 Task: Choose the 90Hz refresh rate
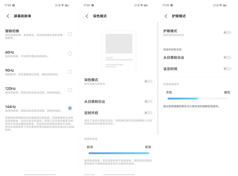(70, 72)
